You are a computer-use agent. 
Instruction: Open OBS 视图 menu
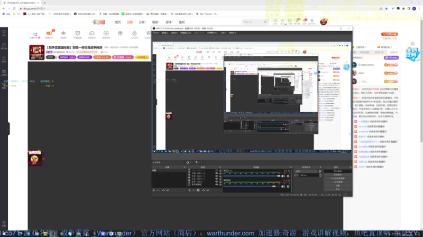174,33
